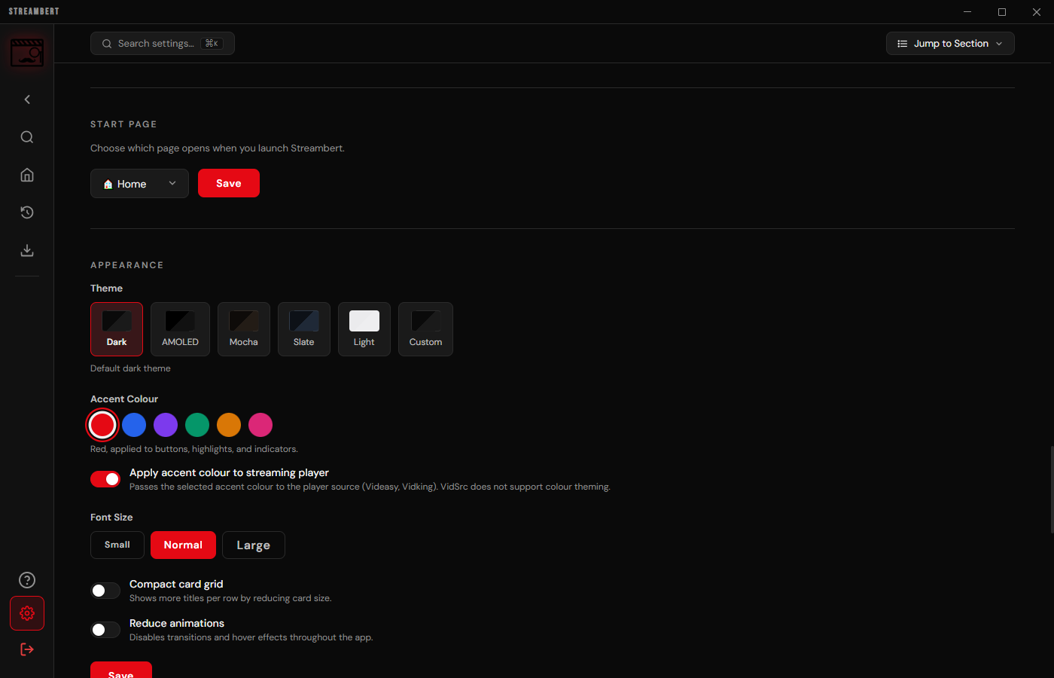The image size is (1054, 678).
Task: Save the Appearance settings at bottom
Action: [121, 670]
